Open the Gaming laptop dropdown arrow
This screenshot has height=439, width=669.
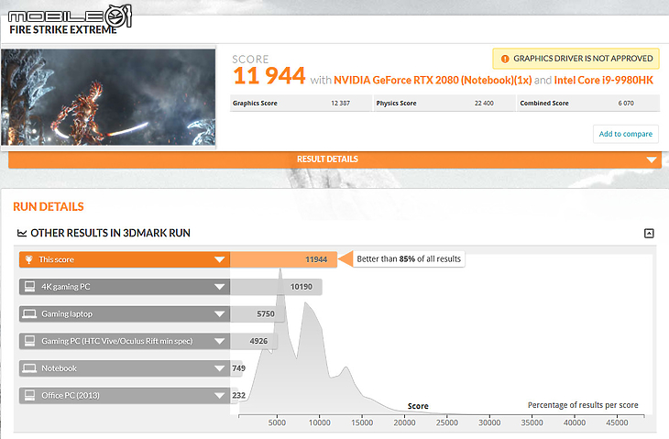219,314
